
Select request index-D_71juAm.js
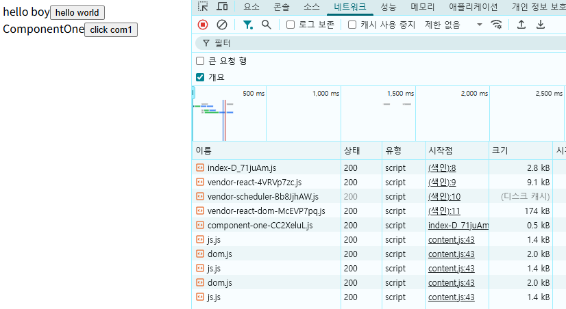241,167
